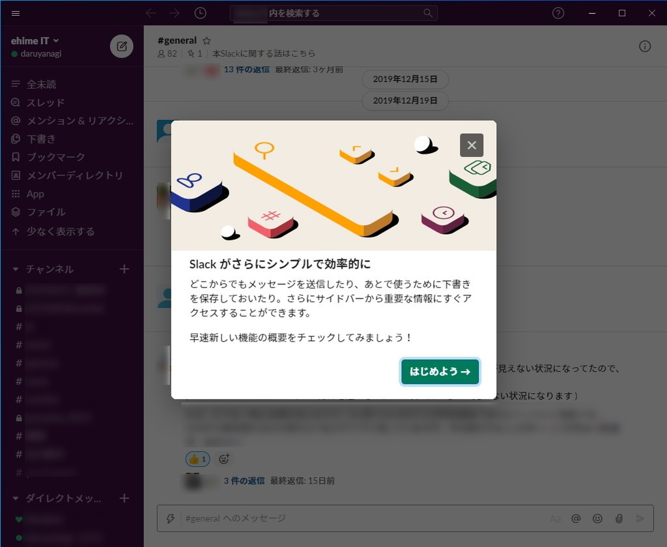Open history via the clock icon

(x=200, y=13)
